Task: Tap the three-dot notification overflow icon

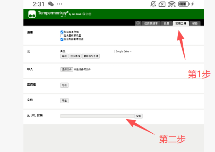Action: click(x=59, y=4)
